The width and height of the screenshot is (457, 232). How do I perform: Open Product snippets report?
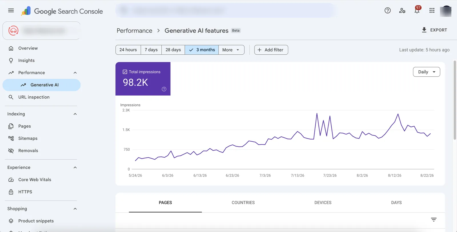point(41,221)
